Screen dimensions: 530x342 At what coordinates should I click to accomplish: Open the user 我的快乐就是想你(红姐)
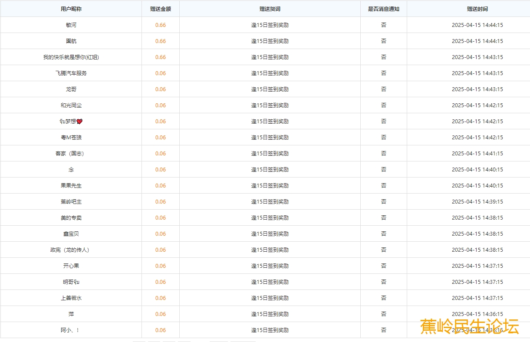point(71,57)
